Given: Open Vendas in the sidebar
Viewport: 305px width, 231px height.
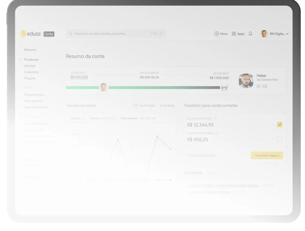Looking at the screenshot, I should (30, 66).
